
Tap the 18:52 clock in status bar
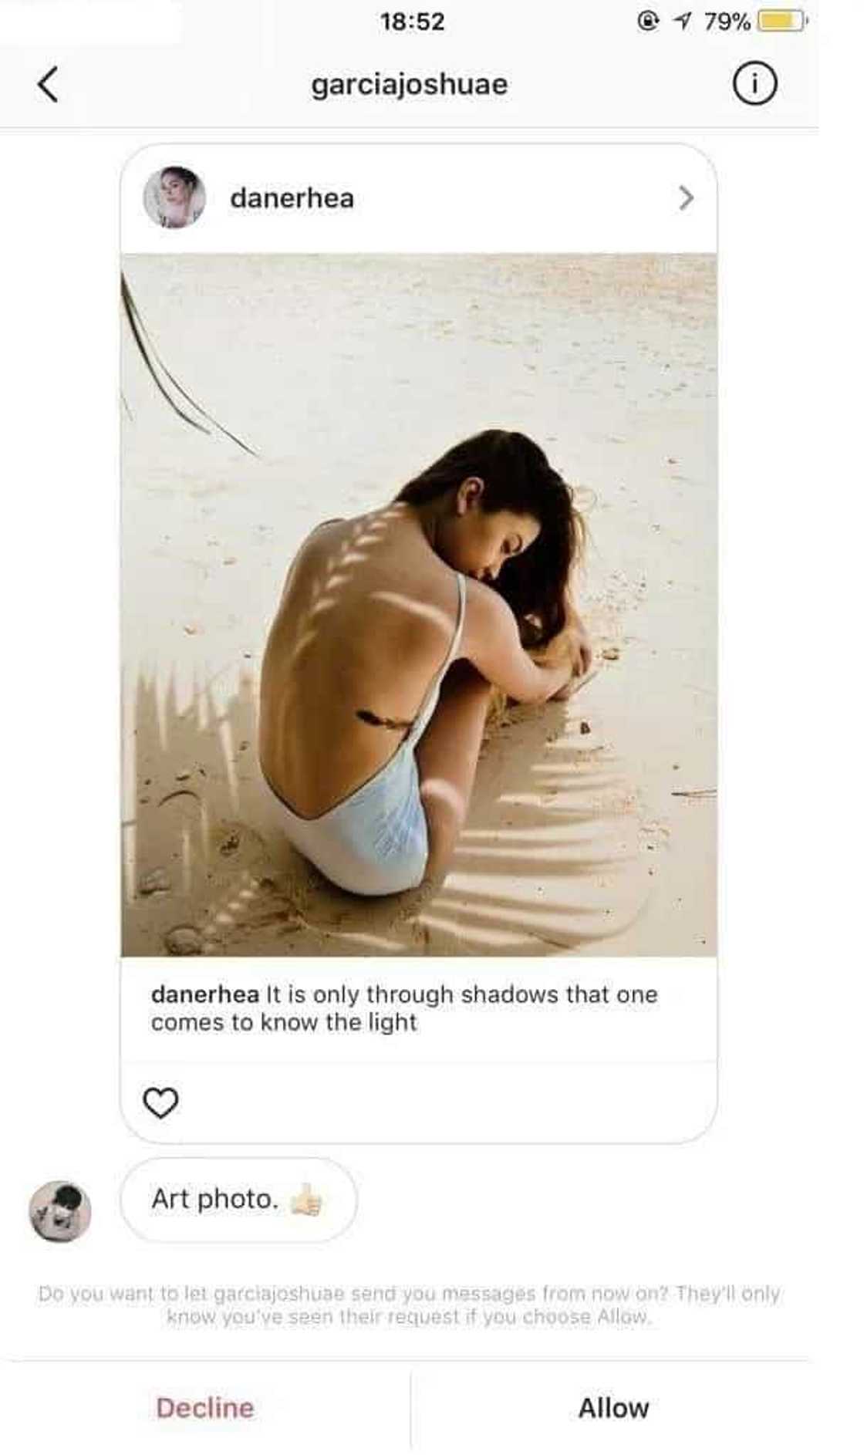coord(412,22)
